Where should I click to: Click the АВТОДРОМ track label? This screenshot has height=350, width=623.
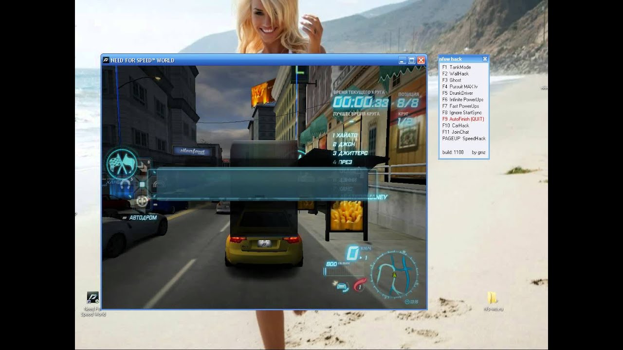[x=143, y=217]
